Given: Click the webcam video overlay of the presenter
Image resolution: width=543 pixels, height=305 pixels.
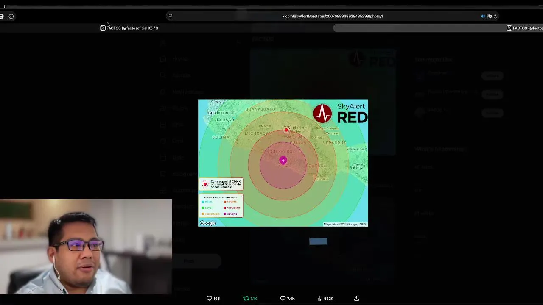Looking at the screenshot, I should coord(86,247).
